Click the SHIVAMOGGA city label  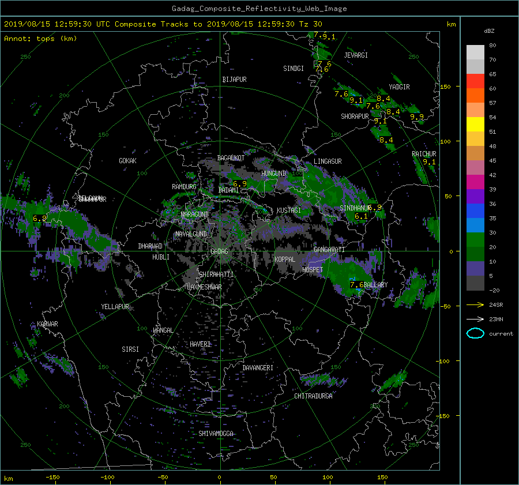(x=216, y=434)
